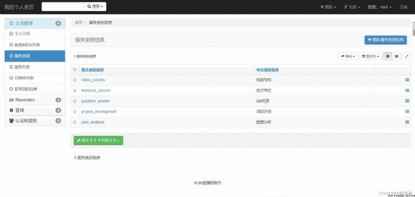Click the blue 增加 服务类别信息 button
The width and height of the screenshot is (415, 197).
(x=385, y=40)
